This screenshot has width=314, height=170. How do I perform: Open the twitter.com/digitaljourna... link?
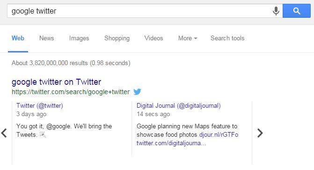(171, 143)
